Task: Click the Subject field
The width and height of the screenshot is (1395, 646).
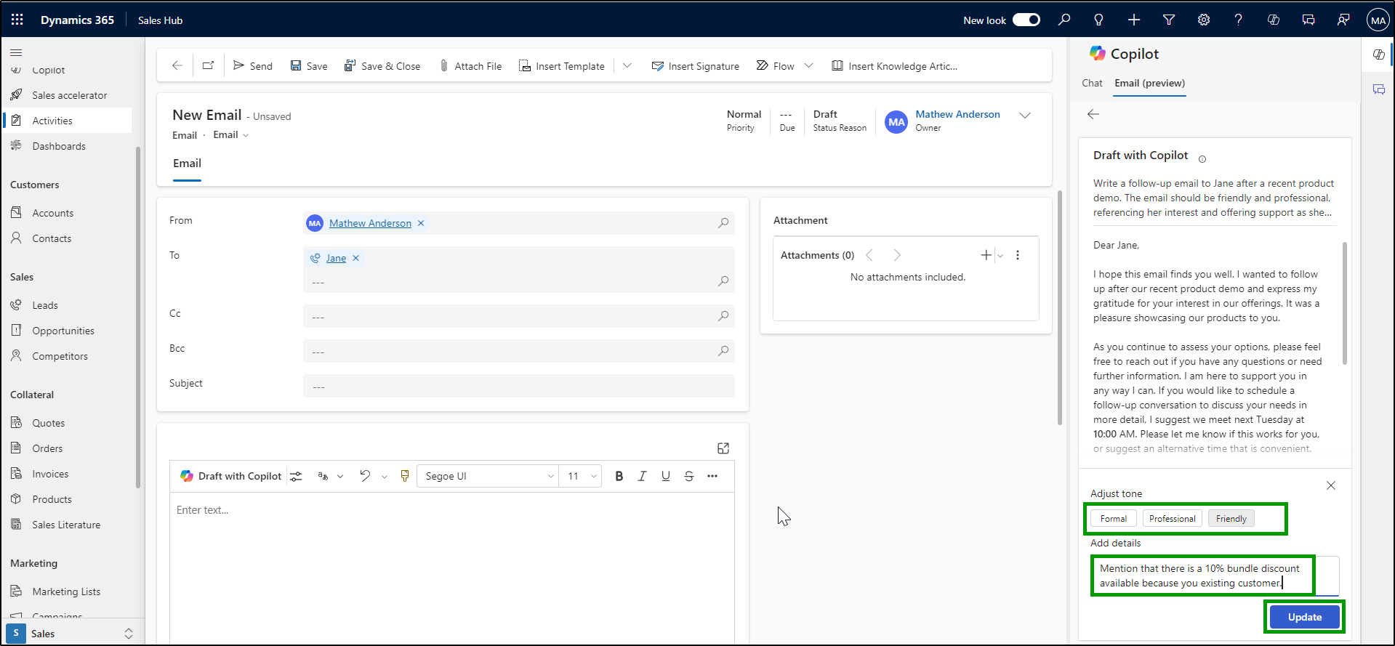Action: [518, 386]
